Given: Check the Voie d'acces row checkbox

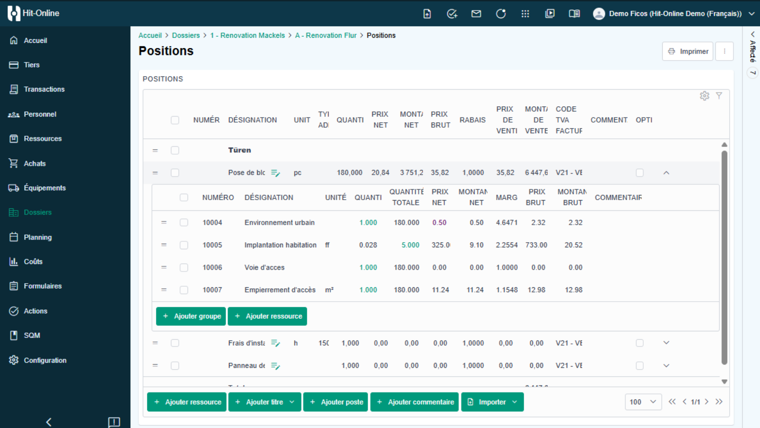Looking at the screenshot, I should [184, 267].
